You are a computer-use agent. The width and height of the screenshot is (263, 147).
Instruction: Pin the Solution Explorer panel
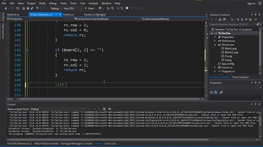256,15
